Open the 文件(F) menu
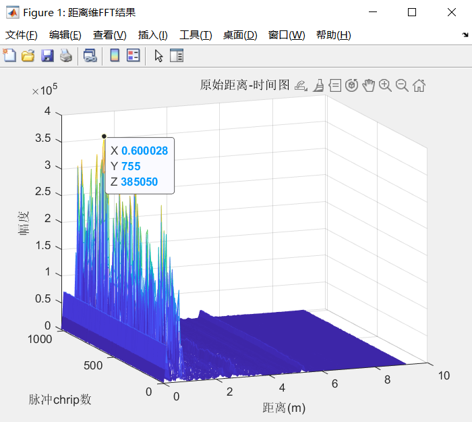472x422 pixels. click(22, 35)
